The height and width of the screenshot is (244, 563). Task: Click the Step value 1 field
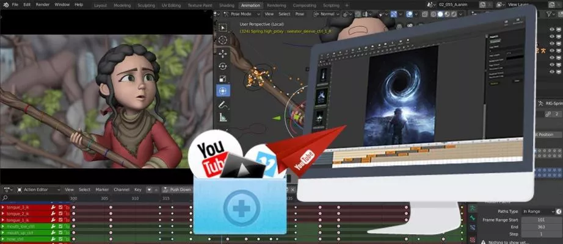pos(541,234)
